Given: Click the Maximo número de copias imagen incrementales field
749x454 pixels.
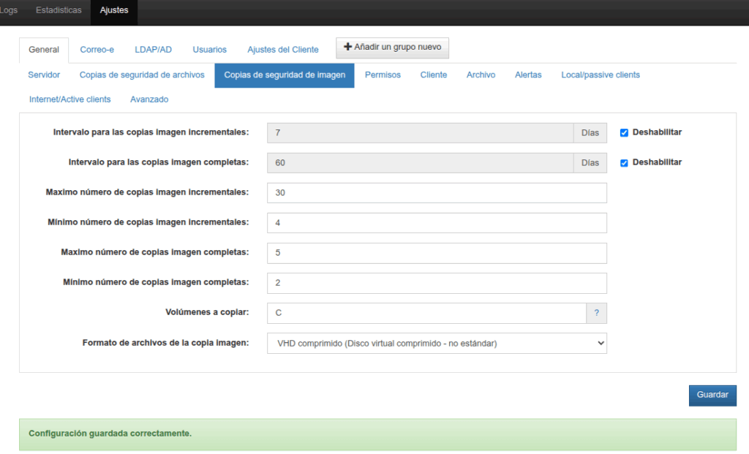Looking at the screenshot, I should 437,193.
